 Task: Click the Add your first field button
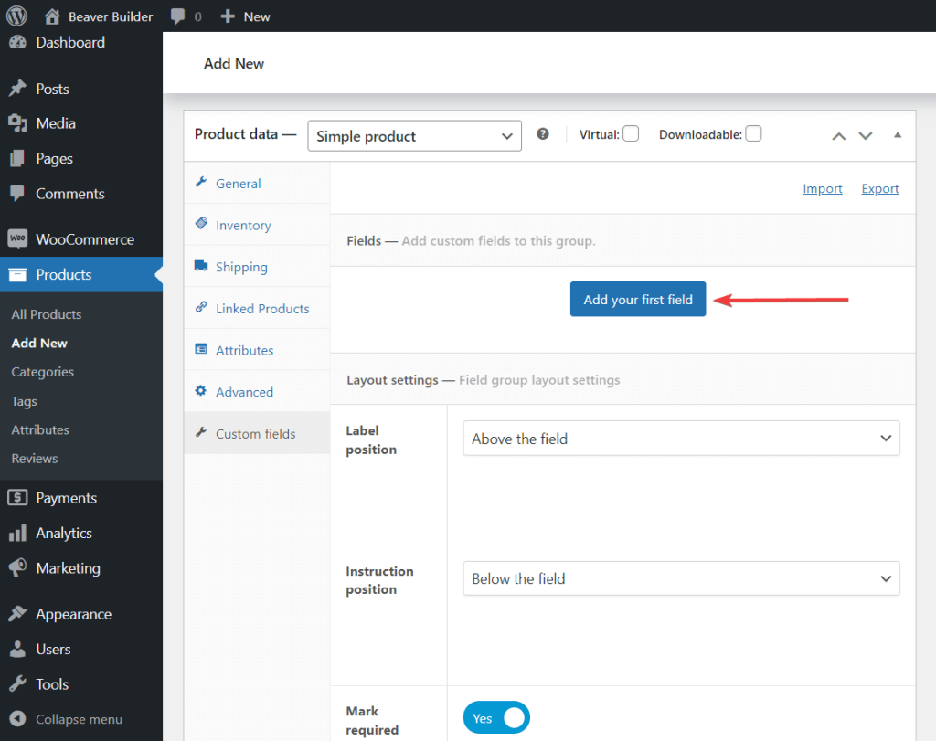(x=637, y=299)
